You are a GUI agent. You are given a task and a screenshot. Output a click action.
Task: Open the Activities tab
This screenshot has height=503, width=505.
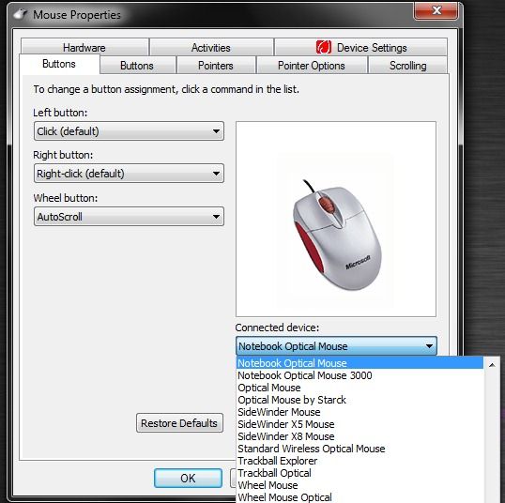(x=211, y=47)
